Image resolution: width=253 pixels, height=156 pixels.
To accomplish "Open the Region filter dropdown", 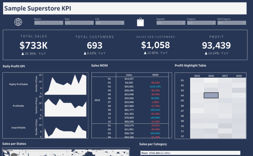I will [48, 23].
